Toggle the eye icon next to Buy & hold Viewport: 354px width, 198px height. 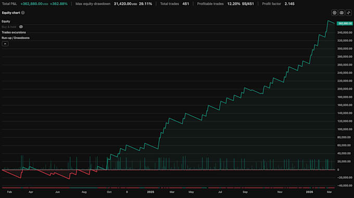(x=21, y=27)
